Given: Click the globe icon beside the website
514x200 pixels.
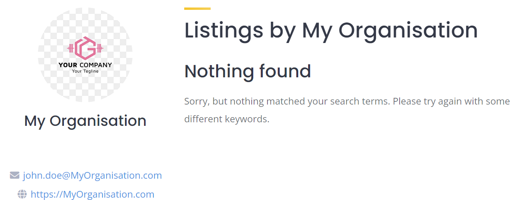Looking at the screenshot, I should pos(22,194).
